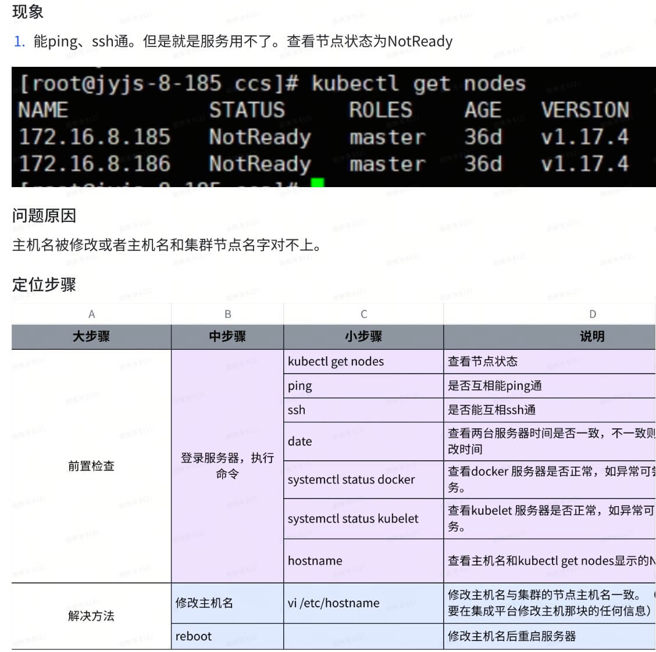Select column B header letter
The image size is (656, 652).
227,314
